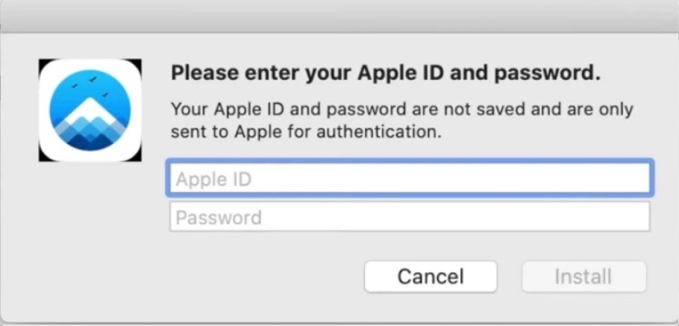Click the "Apple ID" placeholder text
The width and height of the screenshot is (679, 326).
(213, 179)
